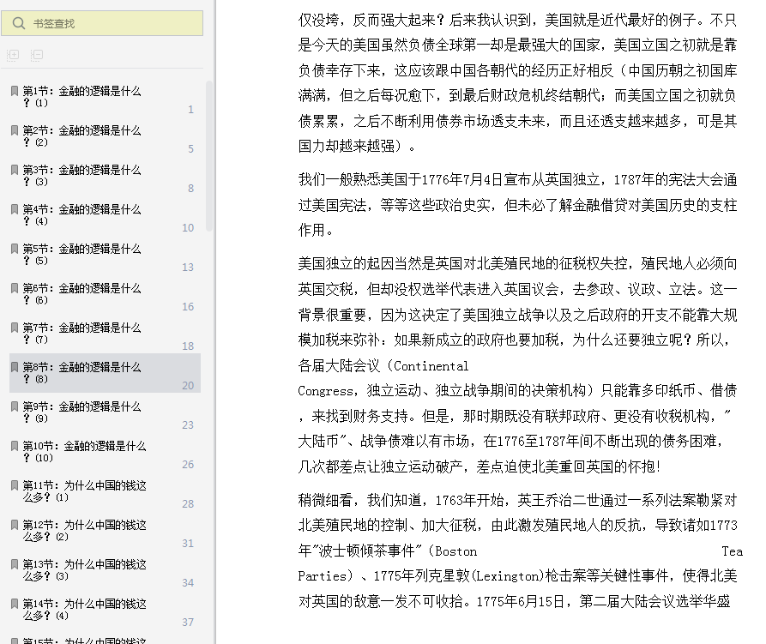Click page number 20 beside 第8节
This screenshot has height=644, width=766.
pyautogui.click(x=188, y=386)
